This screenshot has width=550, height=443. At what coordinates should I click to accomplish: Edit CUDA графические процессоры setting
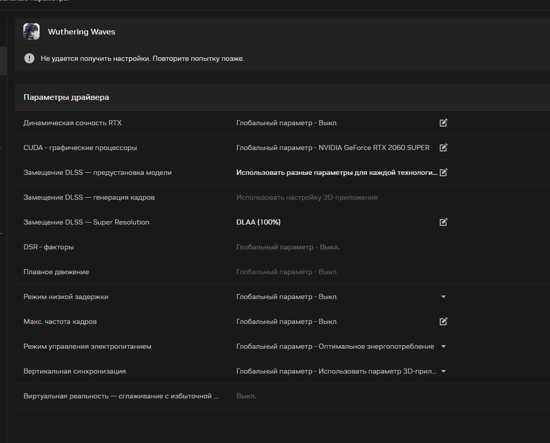(444, 147)
